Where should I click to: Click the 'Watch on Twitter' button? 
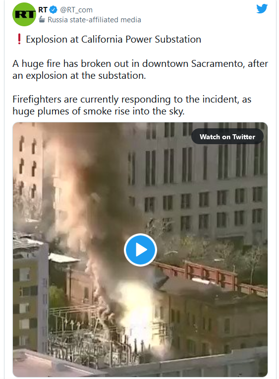[x=227, y=137]
